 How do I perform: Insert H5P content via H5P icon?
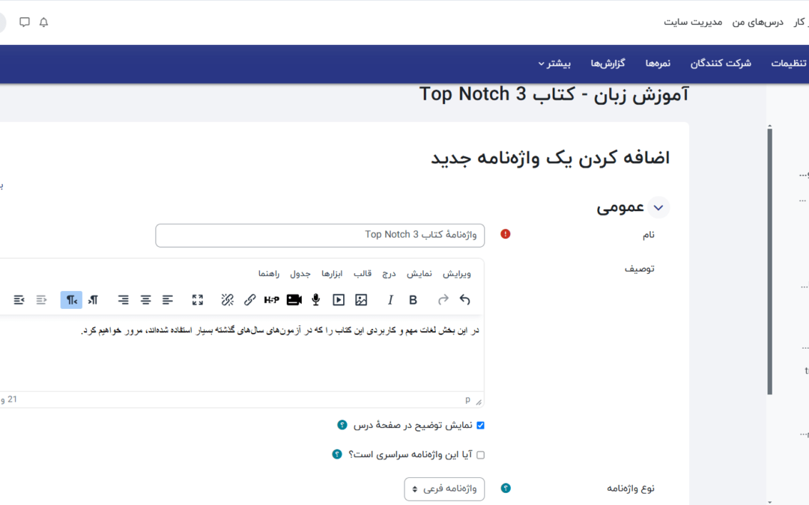271,300
